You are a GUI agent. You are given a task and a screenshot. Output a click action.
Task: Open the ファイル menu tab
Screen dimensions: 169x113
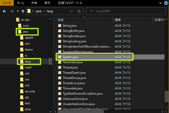[x=7, y=3]
